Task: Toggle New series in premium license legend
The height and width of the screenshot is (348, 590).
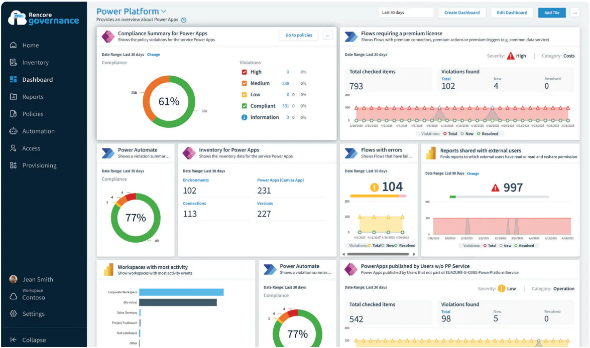Action: (467, 134)
